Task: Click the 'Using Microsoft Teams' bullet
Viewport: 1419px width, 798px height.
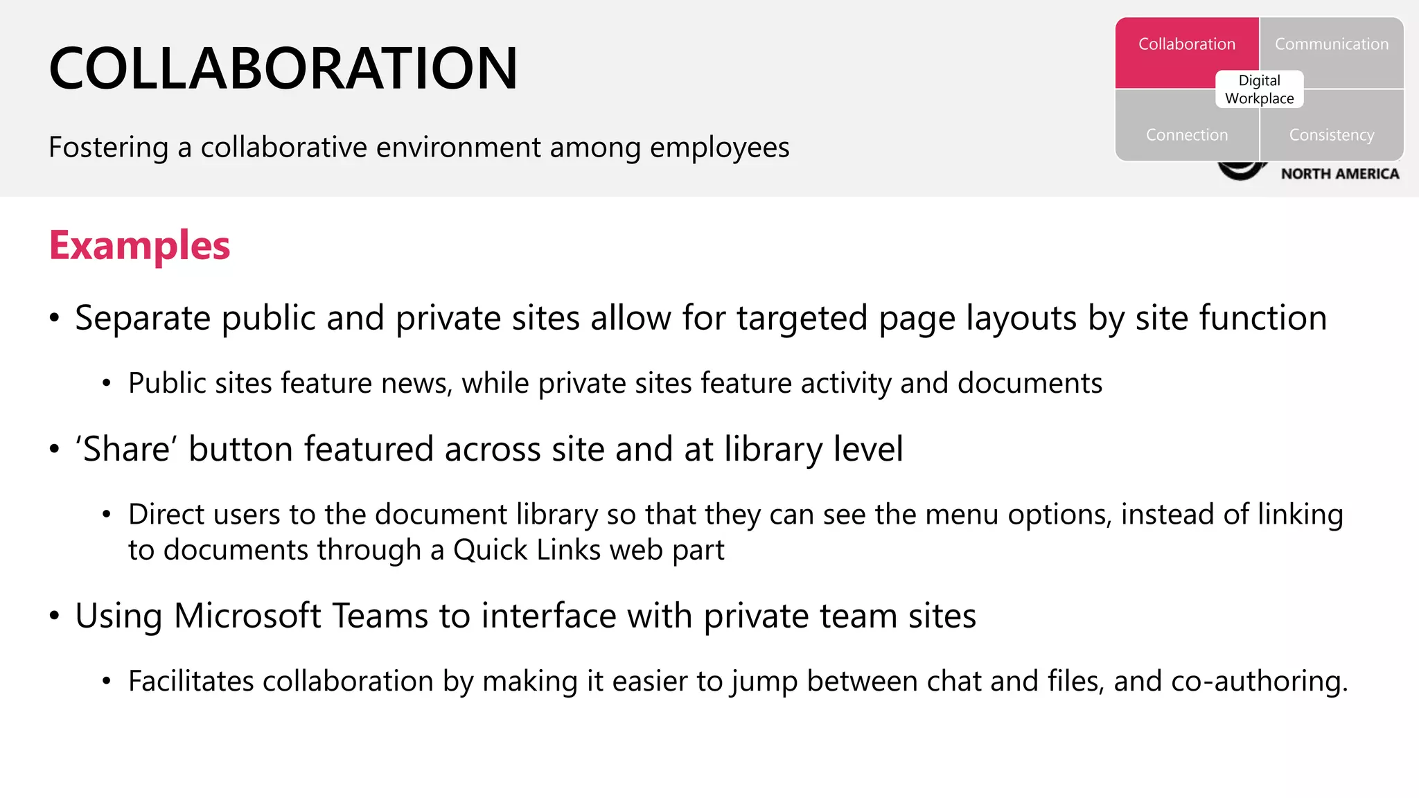Action: 525,616
